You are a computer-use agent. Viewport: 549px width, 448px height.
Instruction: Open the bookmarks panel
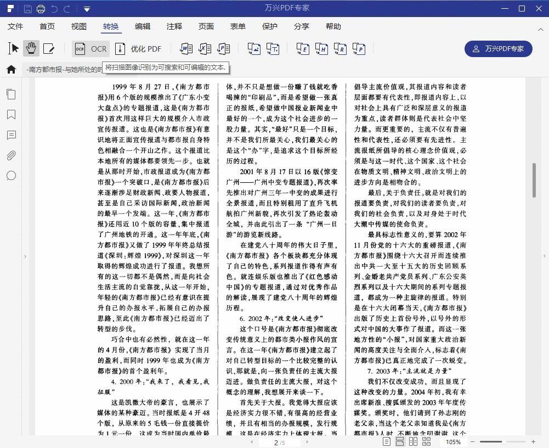[11, 115]
